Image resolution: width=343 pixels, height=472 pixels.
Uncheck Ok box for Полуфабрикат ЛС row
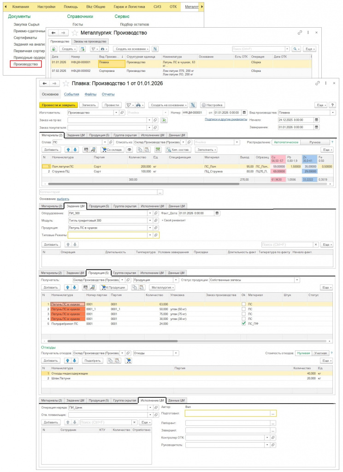coord(243,324)
